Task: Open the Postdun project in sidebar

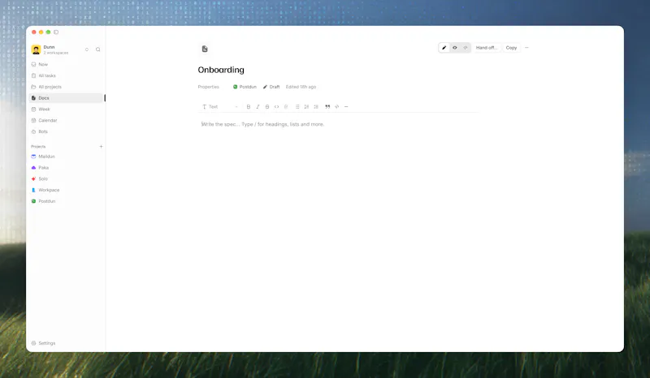Action: tap(66, 201)
